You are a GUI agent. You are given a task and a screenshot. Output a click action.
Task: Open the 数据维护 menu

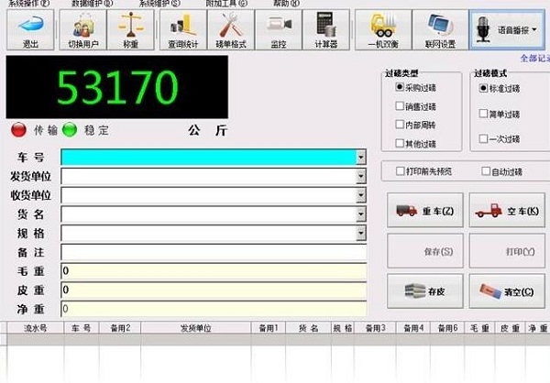tap(93, 3)
